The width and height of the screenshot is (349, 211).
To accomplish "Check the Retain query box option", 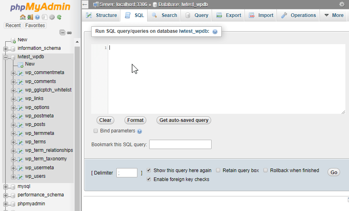I will [218, 171].
